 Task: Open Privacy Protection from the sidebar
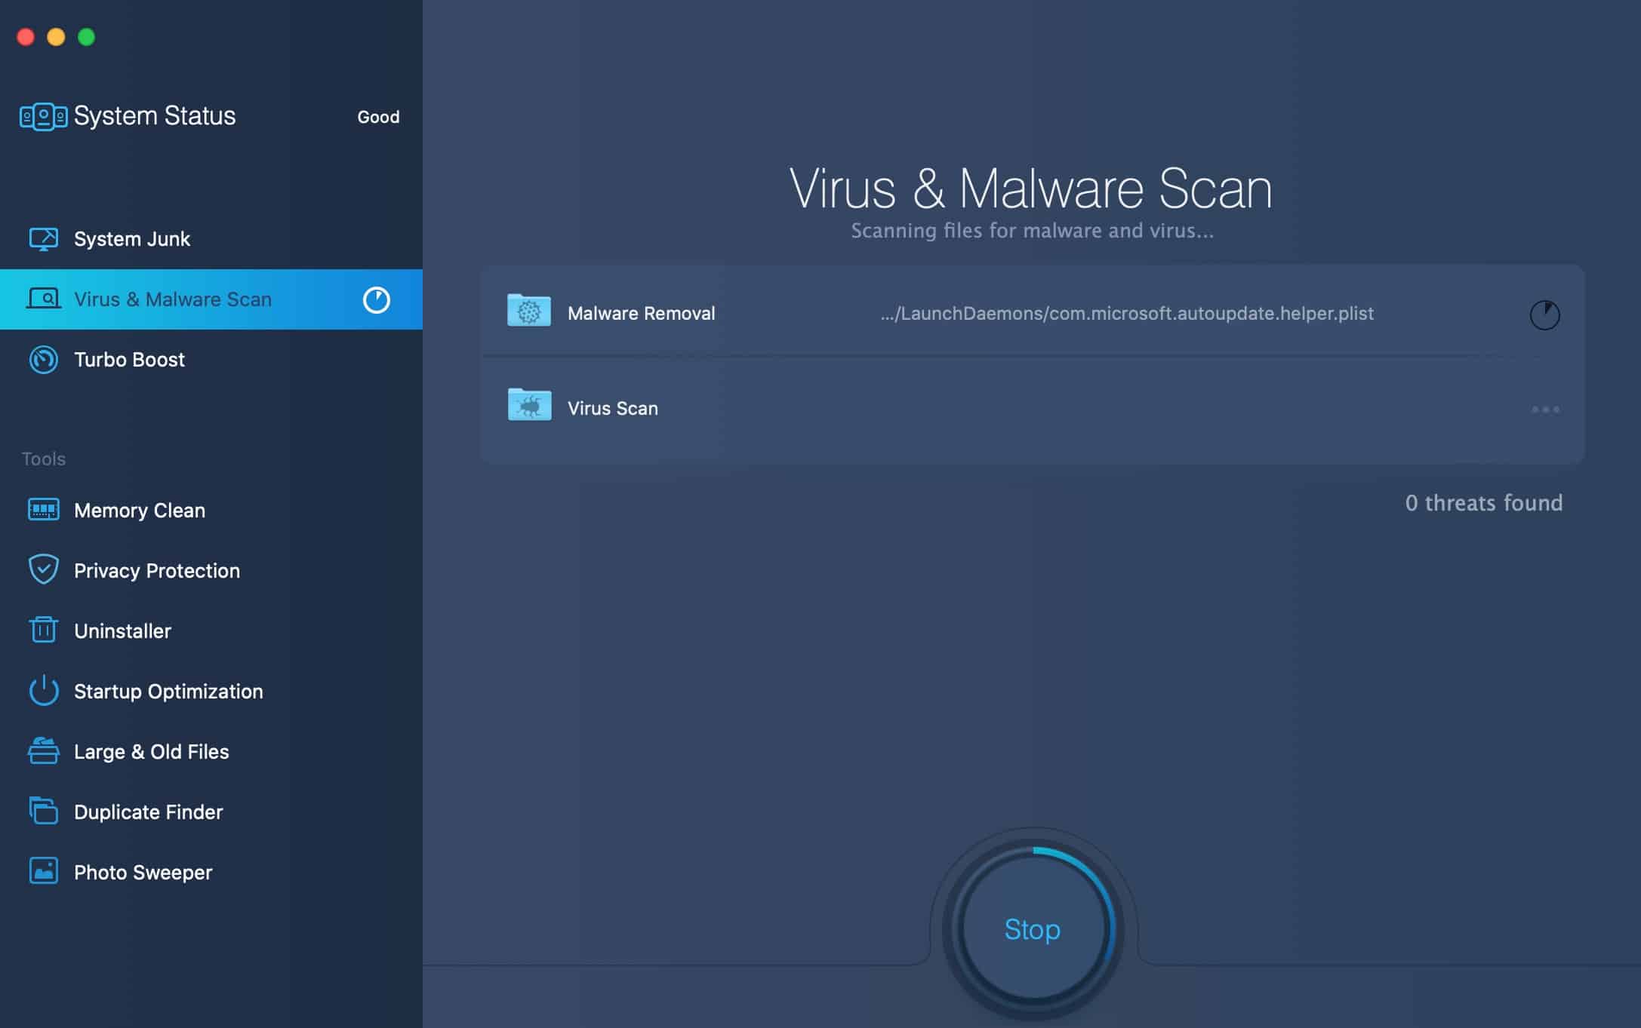tap(156, 571)
